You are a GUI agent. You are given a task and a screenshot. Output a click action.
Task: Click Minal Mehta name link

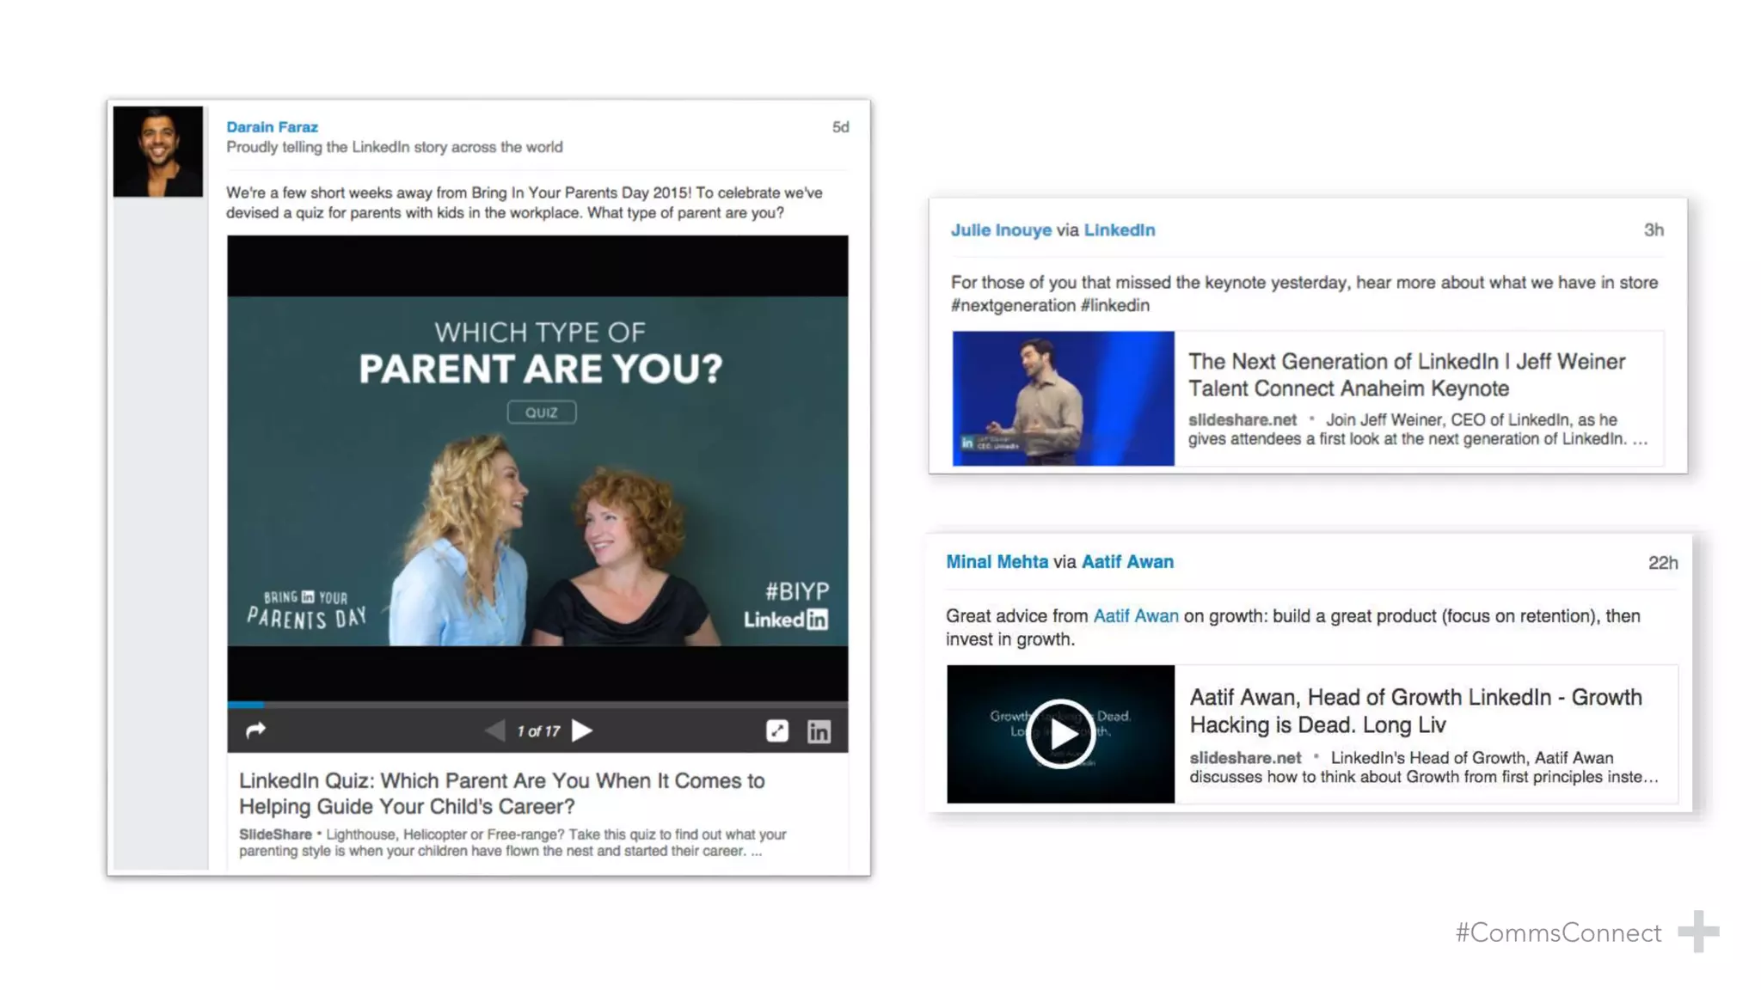[x=997, y=561]
